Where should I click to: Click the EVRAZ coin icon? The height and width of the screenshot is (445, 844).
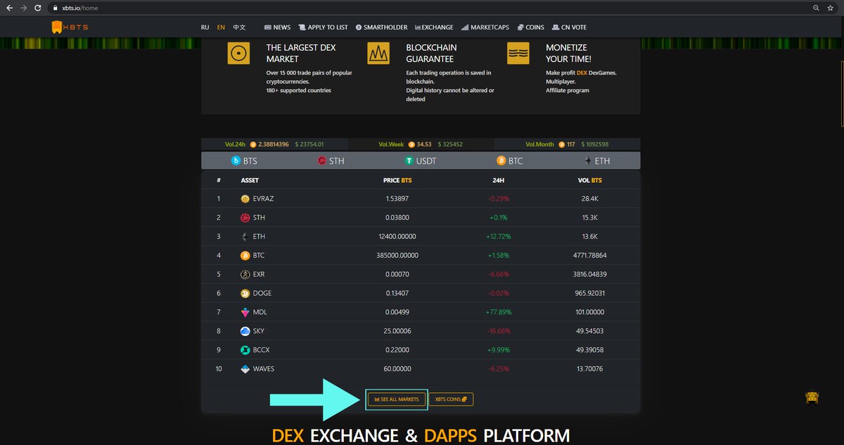tap(245, 199)
